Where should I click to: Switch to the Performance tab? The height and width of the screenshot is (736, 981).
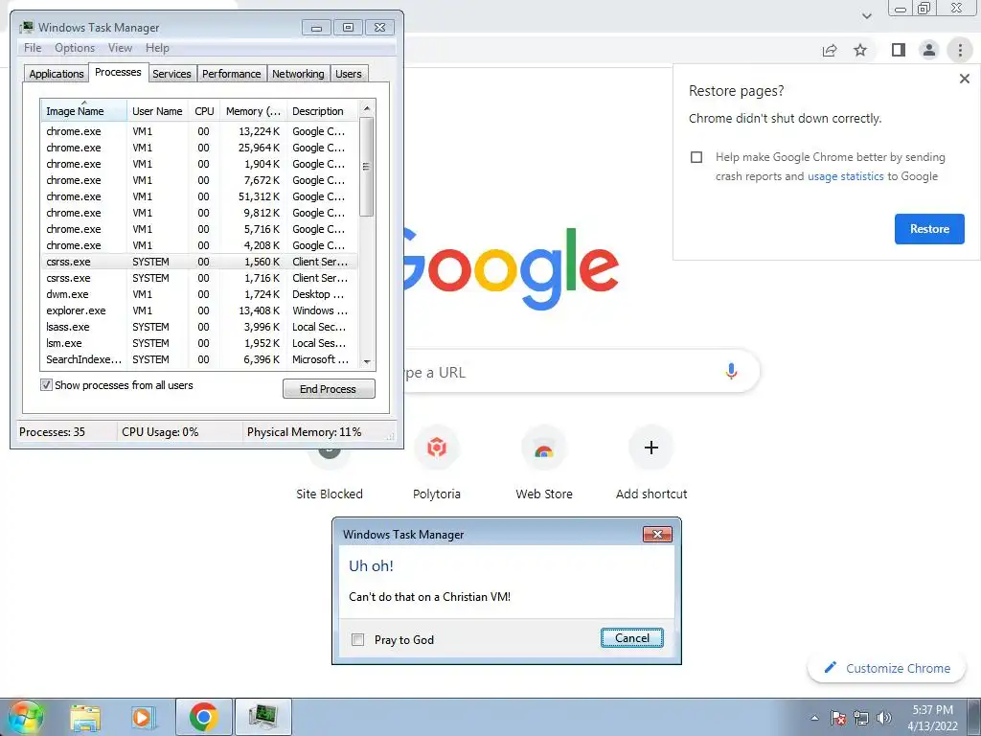coord(231,74)
